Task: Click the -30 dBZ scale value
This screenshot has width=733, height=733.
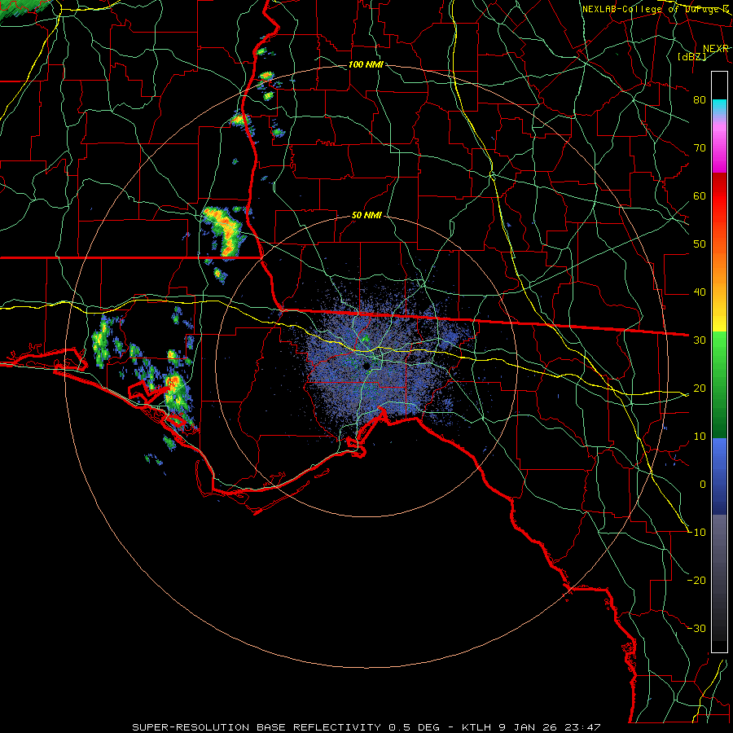Action: (697, 629)
